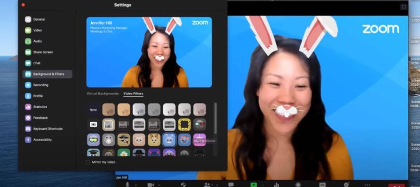Select the Video Filters tab
This screenshot has width=420, height=187.
133,94
